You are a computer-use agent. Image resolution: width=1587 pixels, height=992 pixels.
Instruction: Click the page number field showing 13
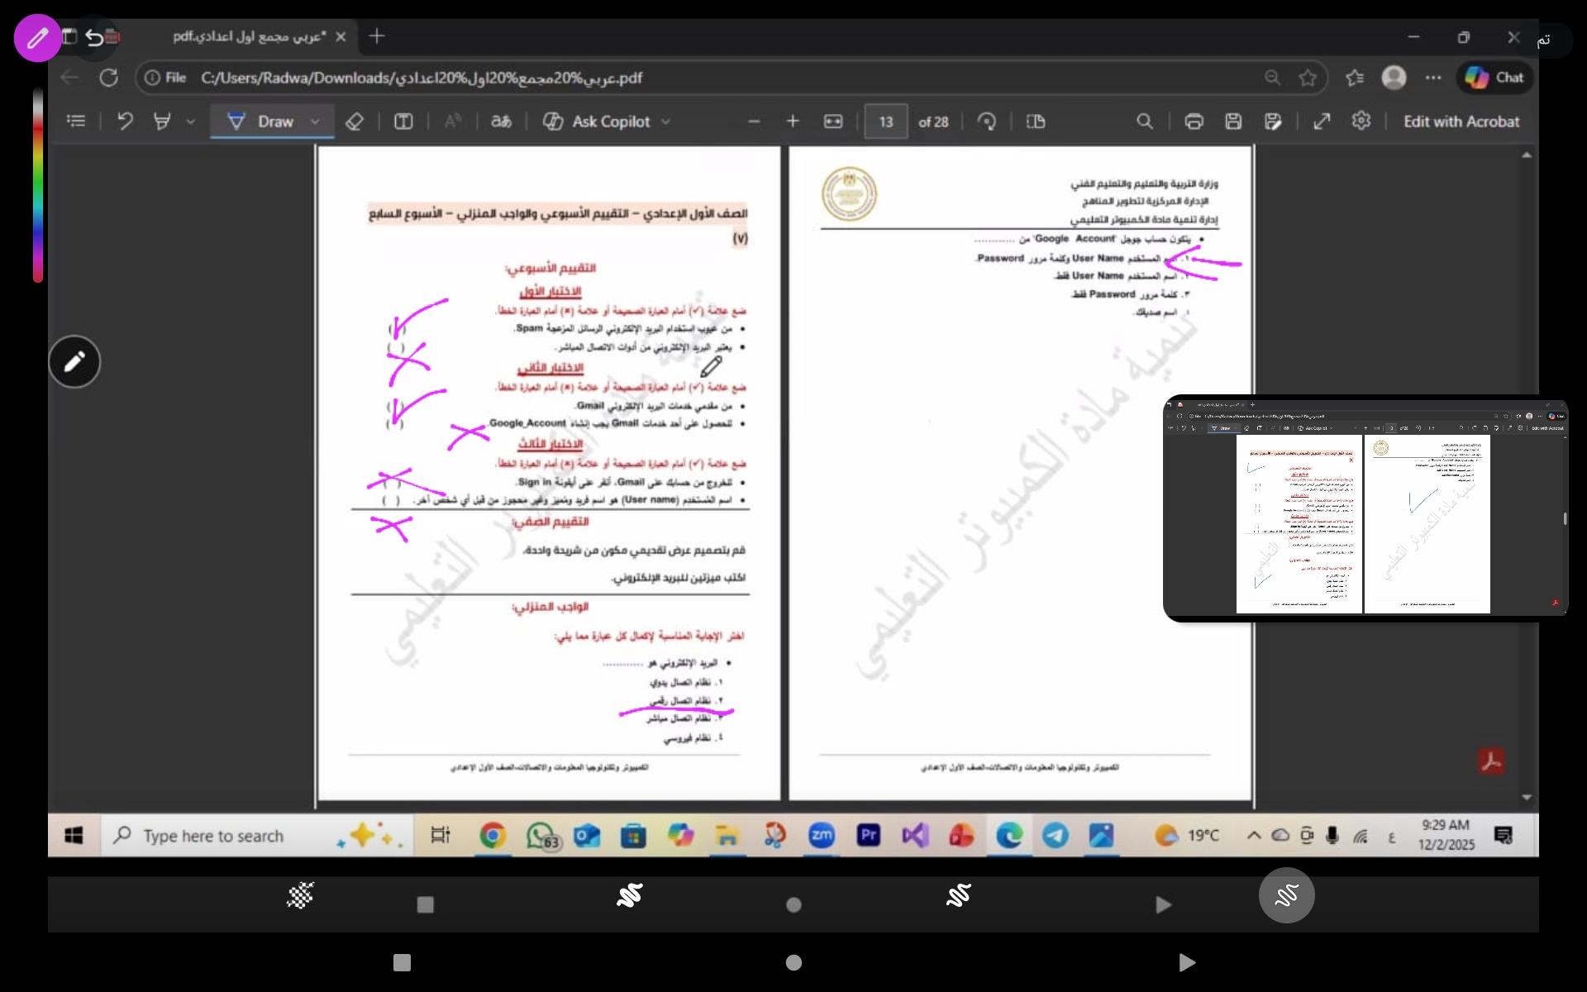[x=886, y=122]
